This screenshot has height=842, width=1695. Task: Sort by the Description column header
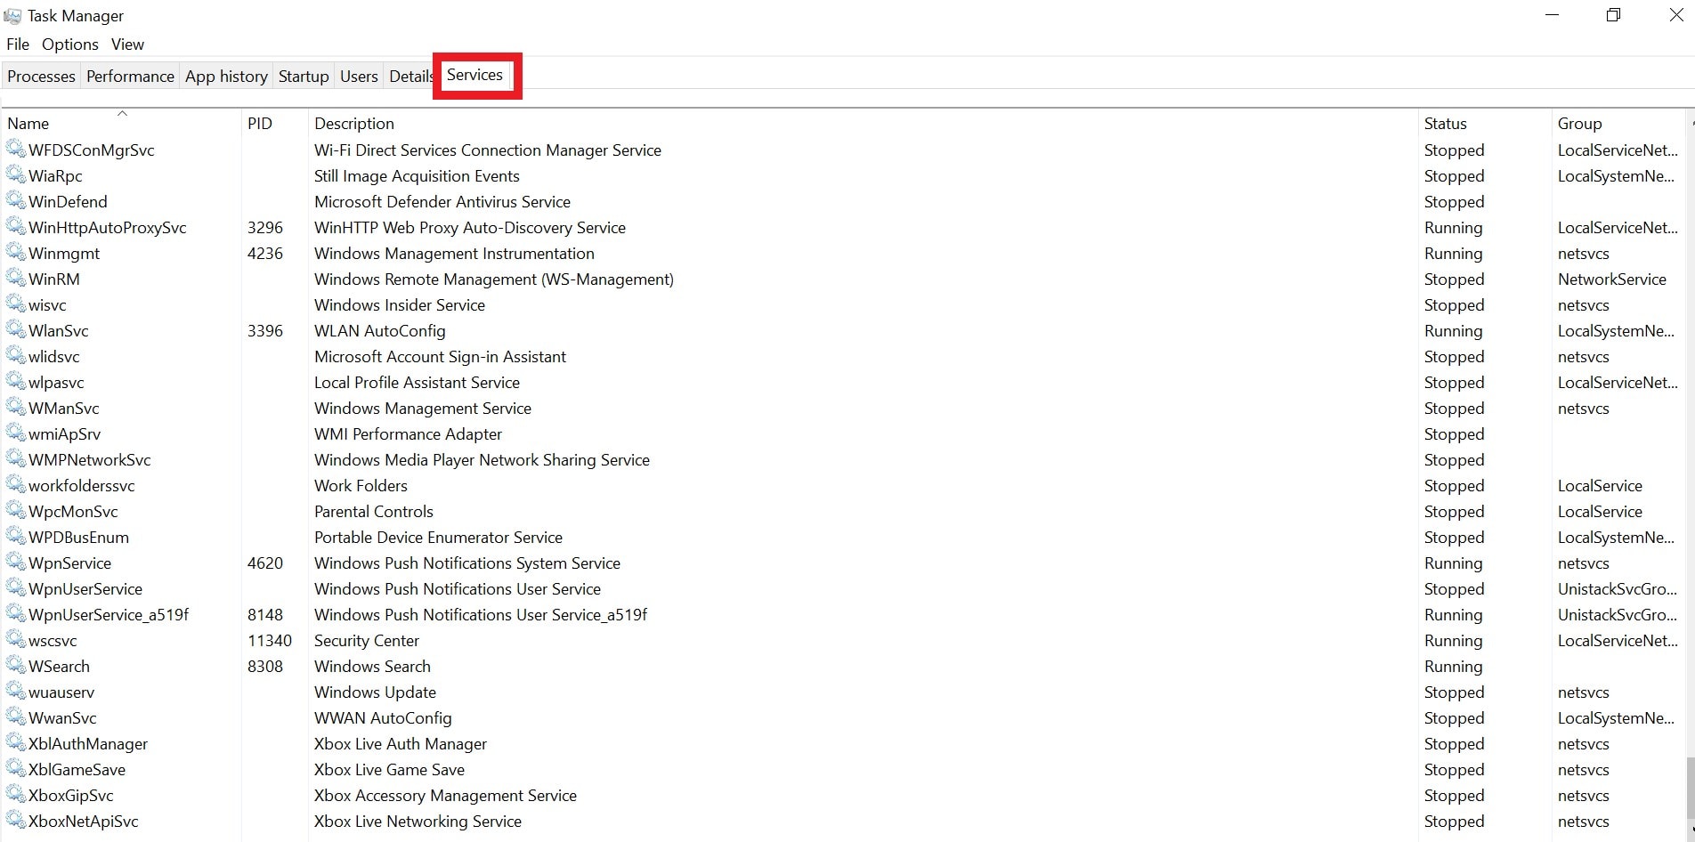coord(863,123)
